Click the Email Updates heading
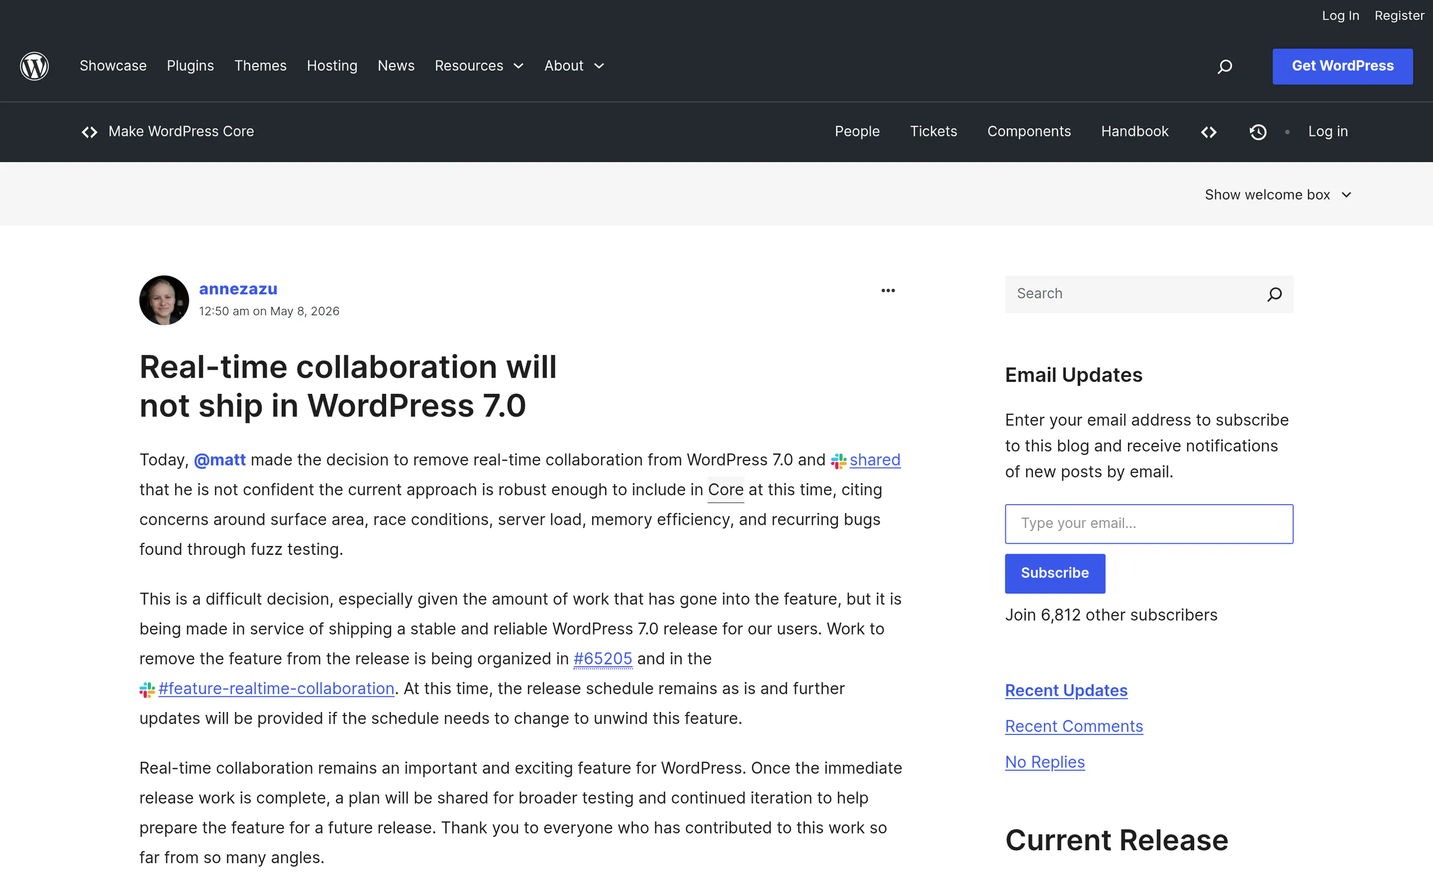 [x=1074, y=375]
